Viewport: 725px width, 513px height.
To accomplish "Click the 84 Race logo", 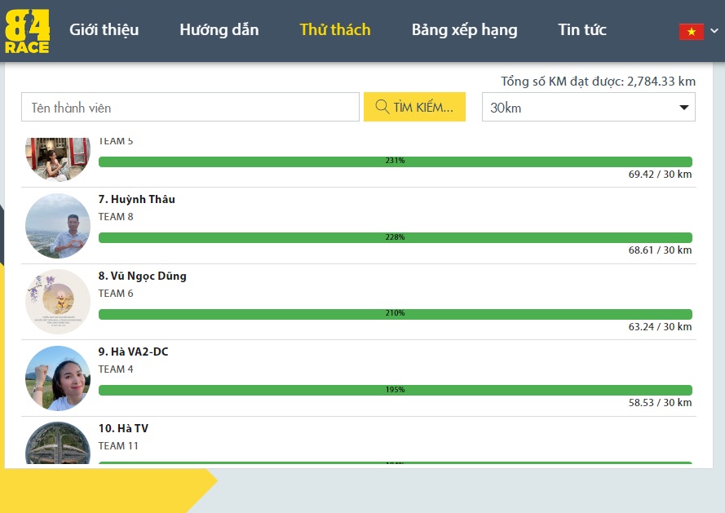I will 27,31.
